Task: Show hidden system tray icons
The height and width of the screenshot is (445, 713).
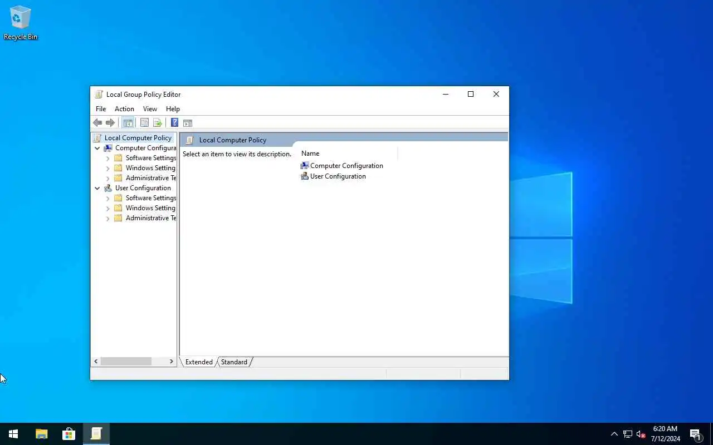Action: coord(614,434)
